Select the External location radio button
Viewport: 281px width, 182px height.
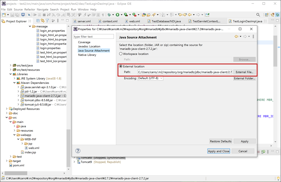[121, 66]
